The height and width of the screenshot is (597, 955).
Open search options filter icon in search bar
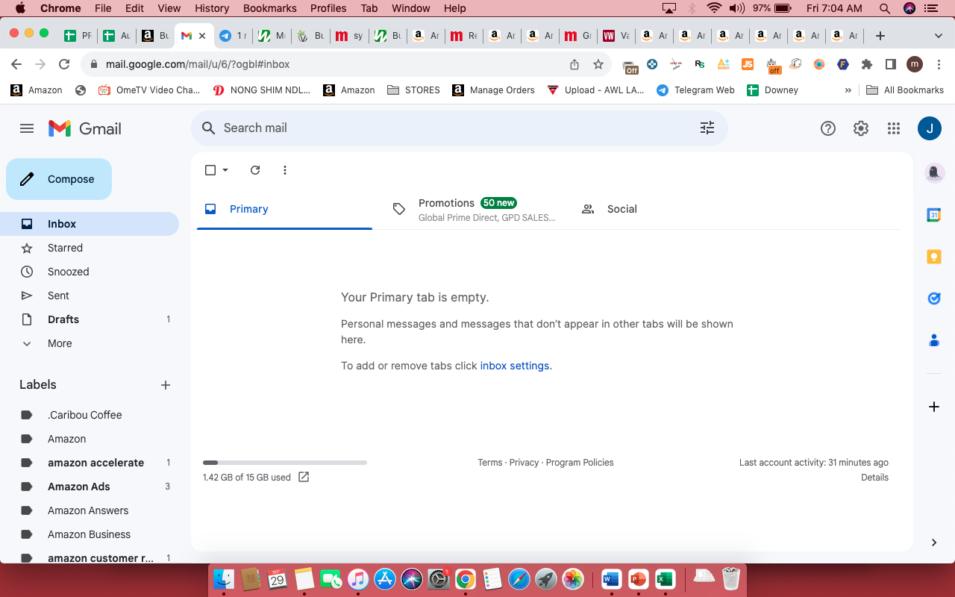(x=707, y=128)
